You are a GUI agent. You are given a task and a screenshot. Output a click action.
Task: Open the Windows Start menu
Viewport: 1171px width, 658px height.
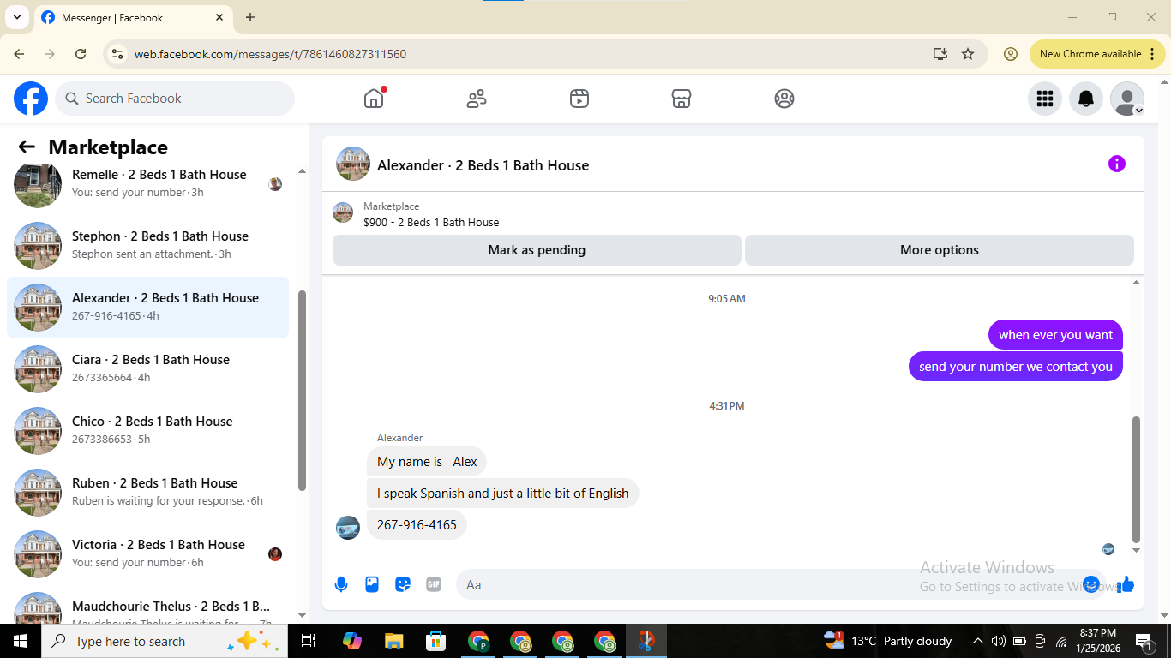21,641
